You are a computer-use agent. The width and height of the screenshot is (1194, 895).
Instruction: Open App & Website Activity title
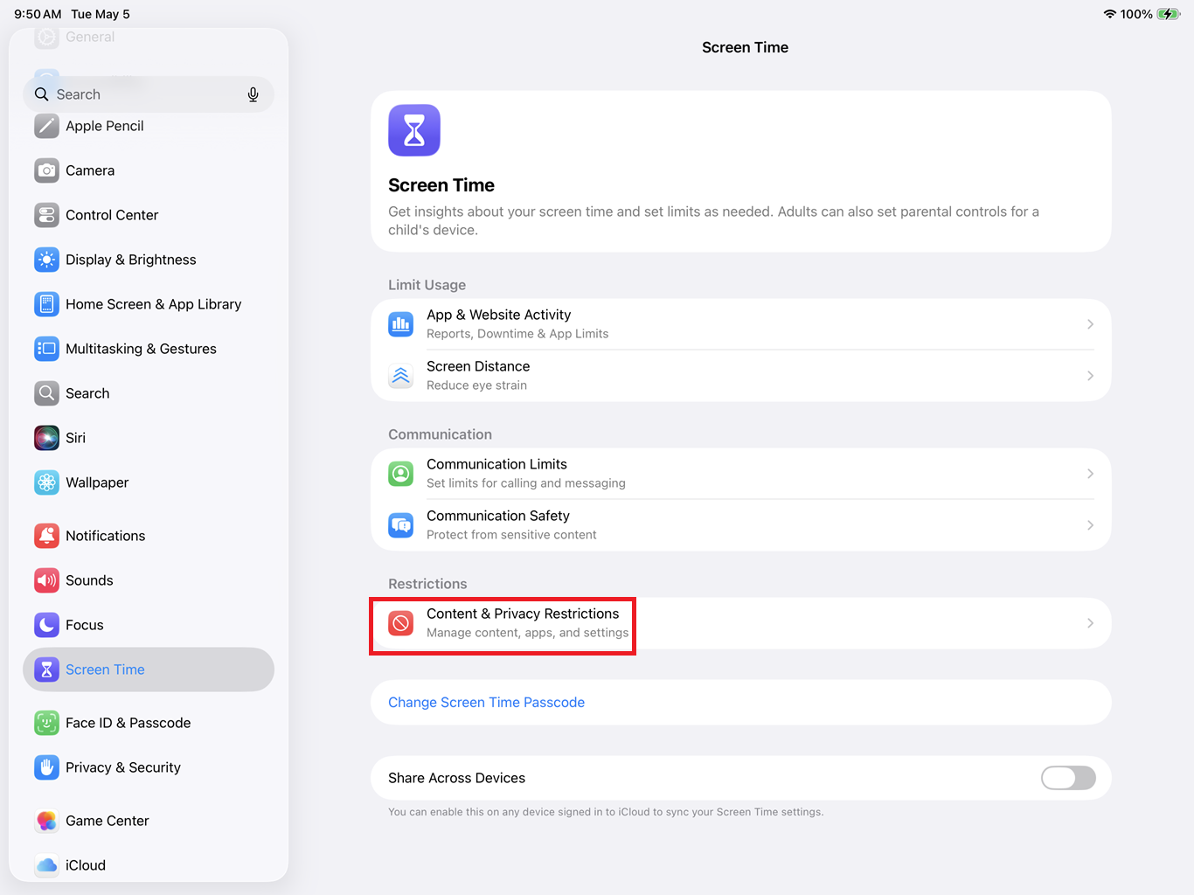point(498,315)
